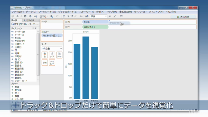Screen dimensions: 208x117
Task: Toggle mark labels with Abc icon
Action: [x=81, y=16]
